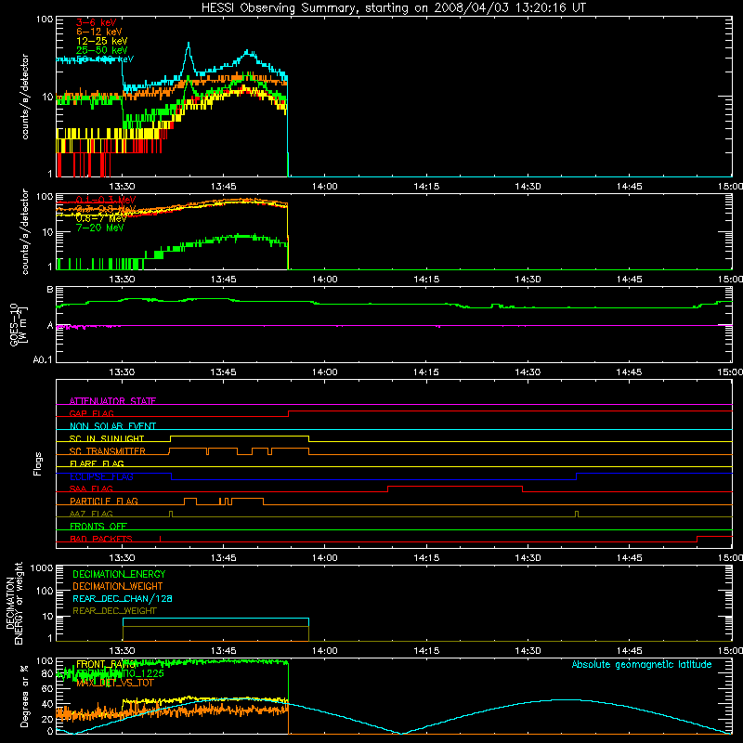Select the SC_IN_SUNLIGHT flag label

coord(107,438)
